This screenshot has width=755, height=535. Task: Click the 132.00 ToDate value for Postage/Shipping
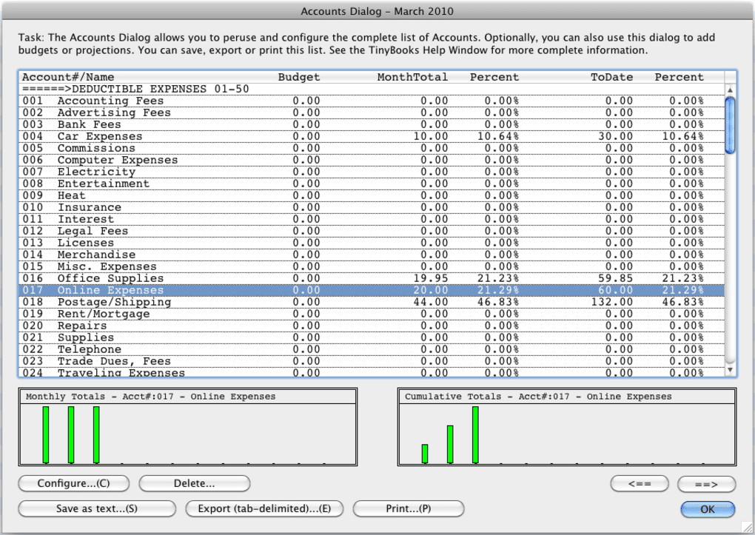click(612, 302)
